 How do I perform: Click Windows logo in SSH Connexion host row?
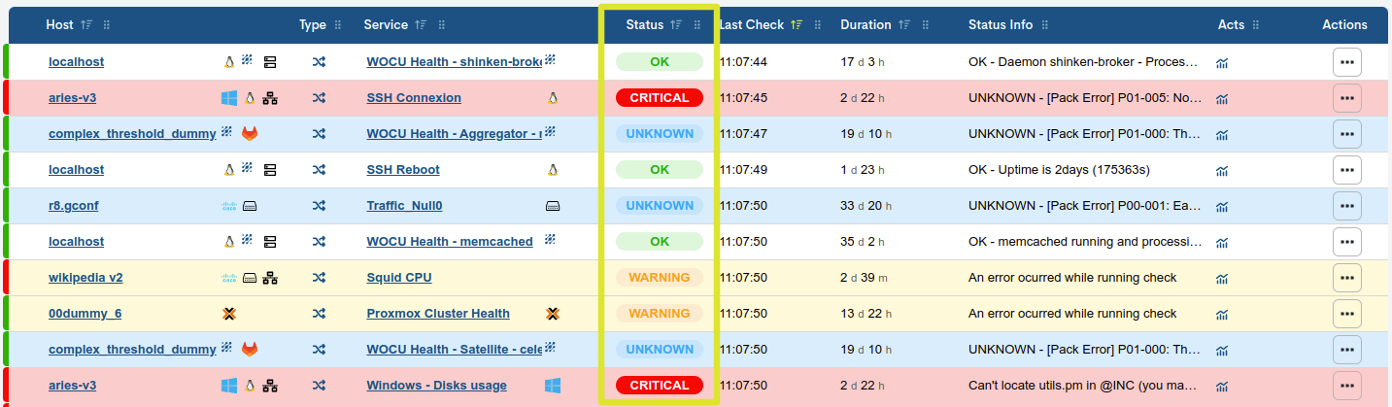[x=229, y=98]
